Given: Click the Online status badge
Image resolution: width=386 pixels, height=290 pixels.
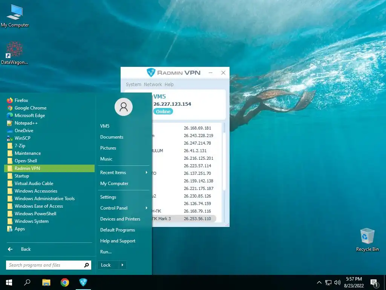Looking at the screenshot, I should (163, 111).
